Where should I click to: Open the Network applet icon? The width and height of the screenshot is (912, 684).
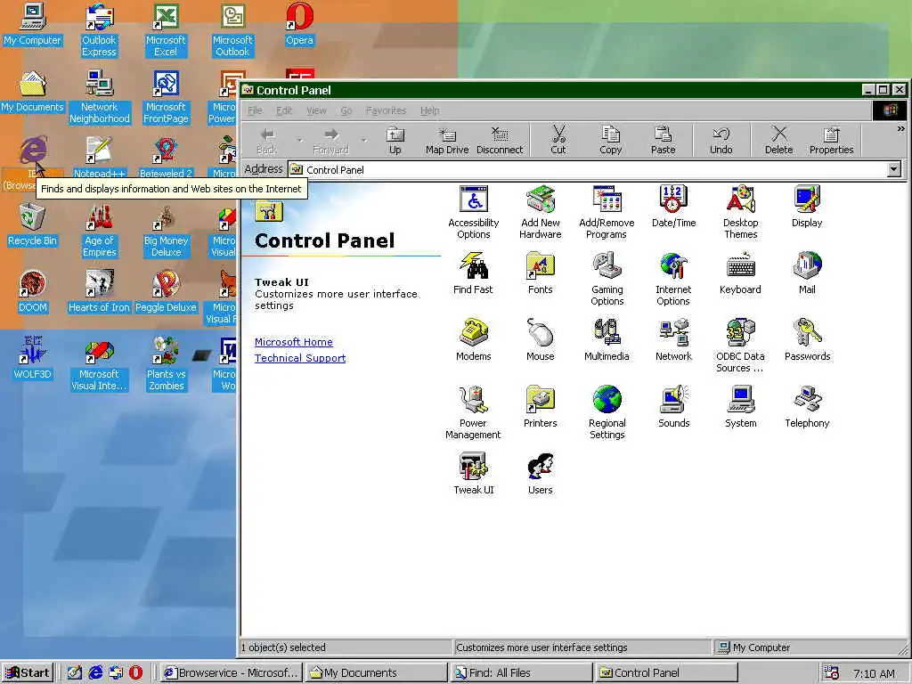pos(673,339)
